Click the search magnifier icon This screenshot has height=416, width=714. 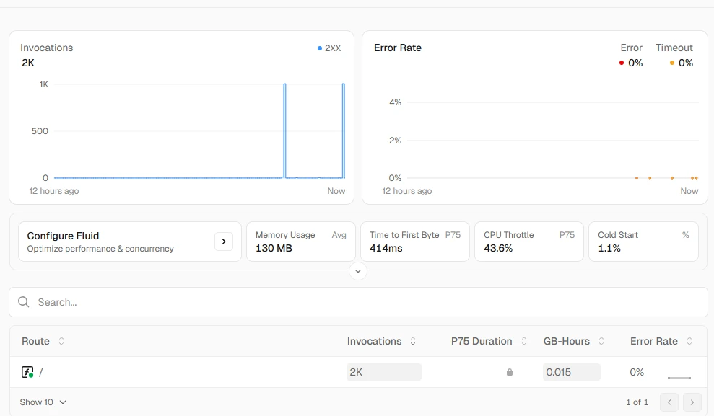[x=24, y=302]
